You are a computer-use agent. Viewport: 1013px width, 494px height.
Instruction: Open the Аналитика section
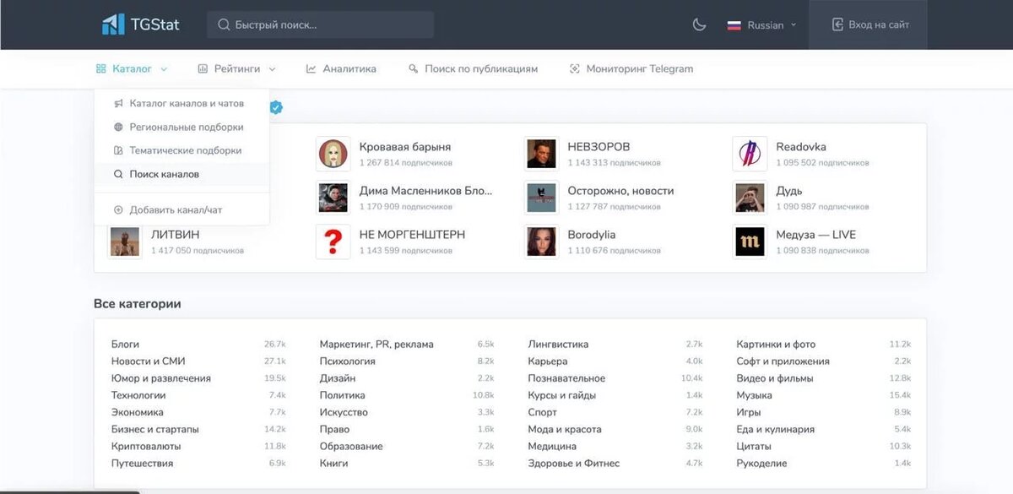tap(341, 68)
